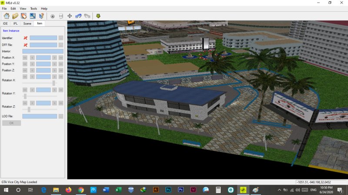Image resolution: width=348 pixels, height=195 pixels.
Task: Open the Windows Start menu
Action: pos(6,190)
